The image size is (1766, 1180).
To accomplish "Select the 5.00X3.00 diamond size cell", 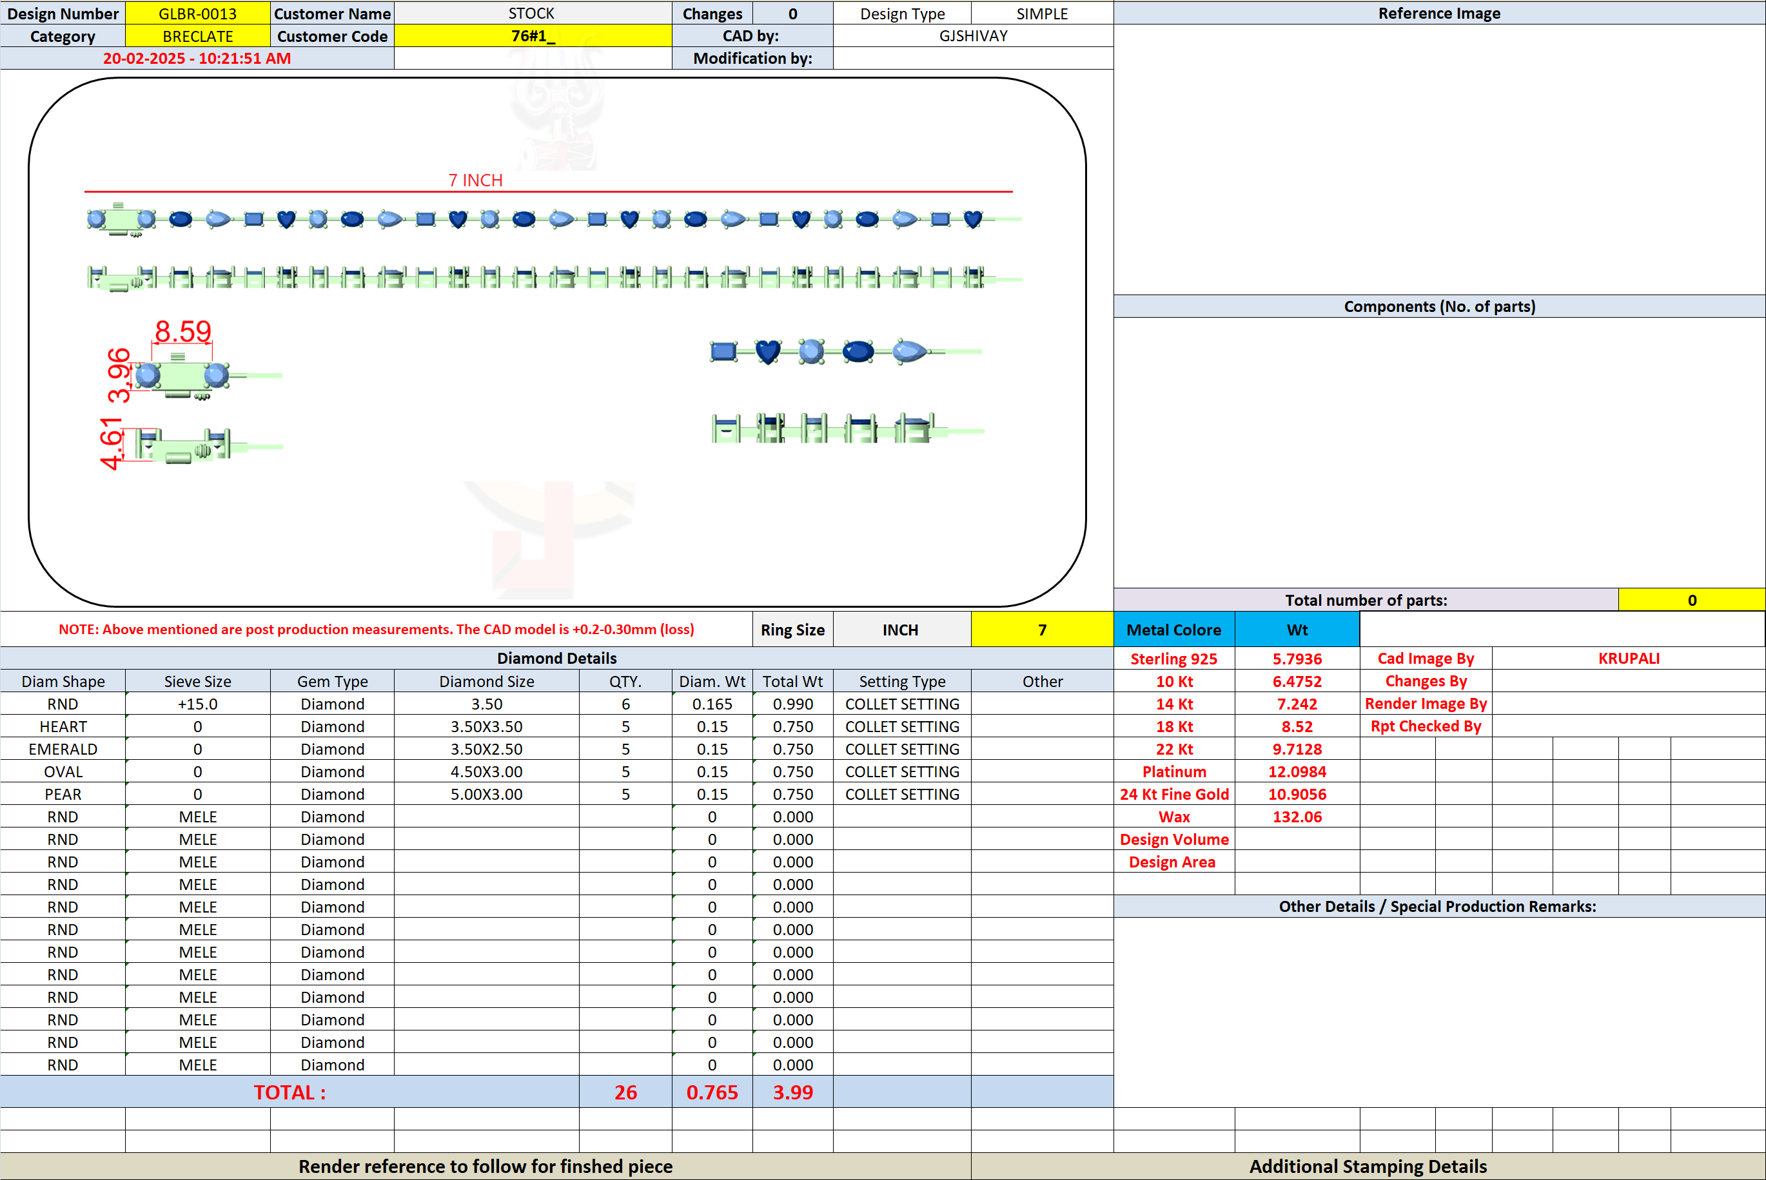I will [486, 794].
